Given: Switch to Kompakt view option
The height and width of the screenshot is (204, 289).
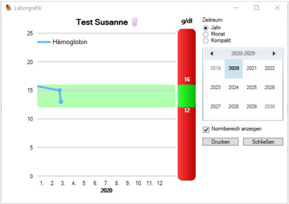Looking at the screenshot, I should [x=206, y=41].
